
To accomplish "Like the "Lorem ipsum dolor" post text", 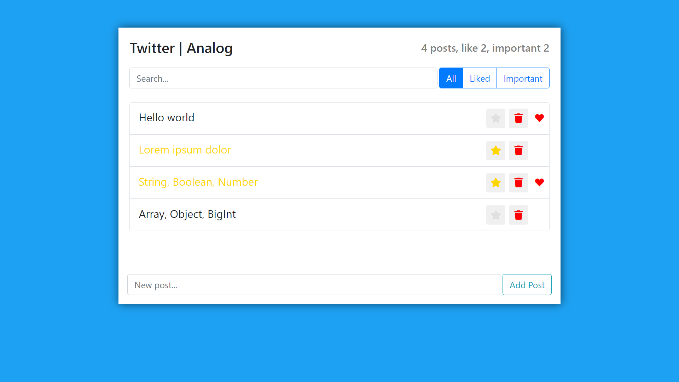I will pyautogui.click(x=185, y=150).
